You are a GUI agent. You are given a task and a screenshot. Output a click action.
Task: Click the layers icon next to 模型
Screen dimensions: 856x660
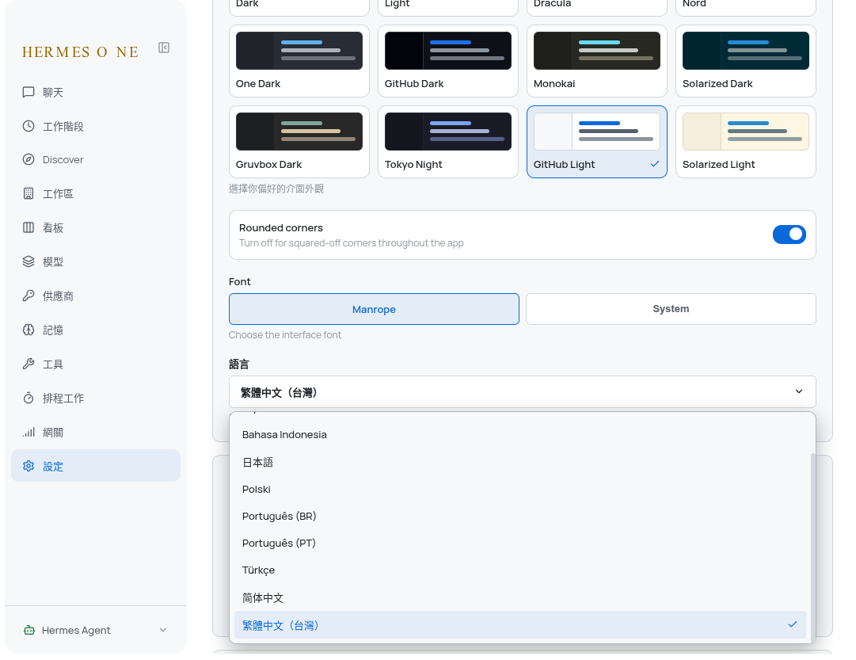29,261
